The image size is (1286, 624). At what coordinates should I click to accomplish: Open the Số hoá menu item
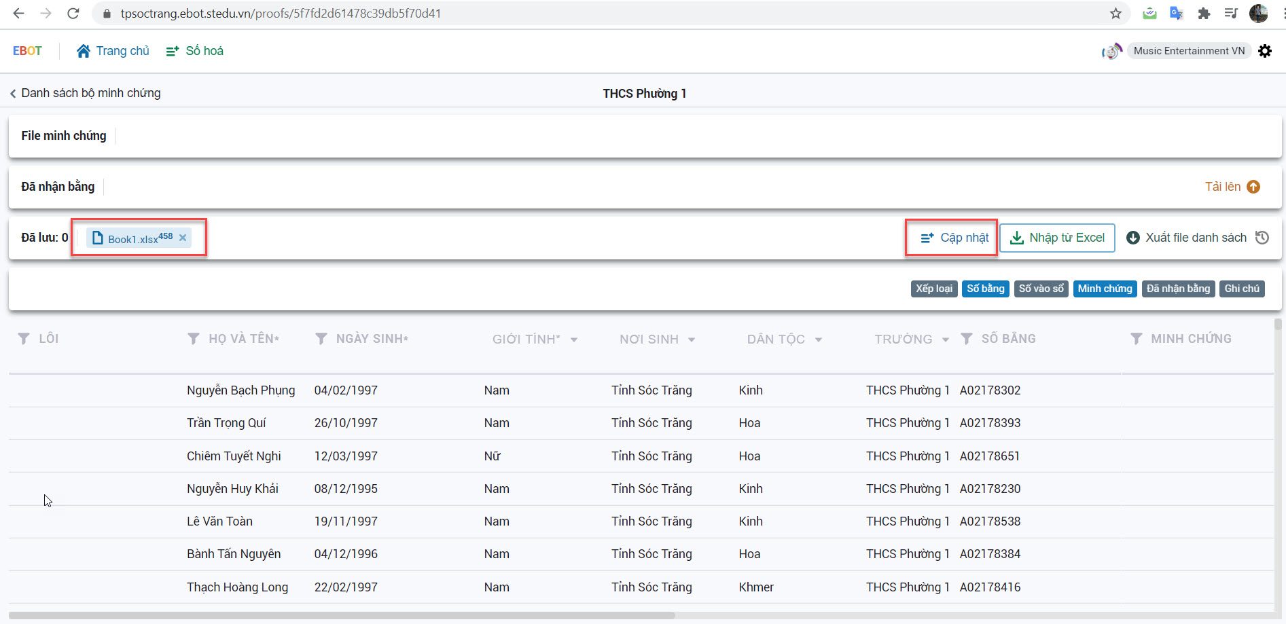195,51
